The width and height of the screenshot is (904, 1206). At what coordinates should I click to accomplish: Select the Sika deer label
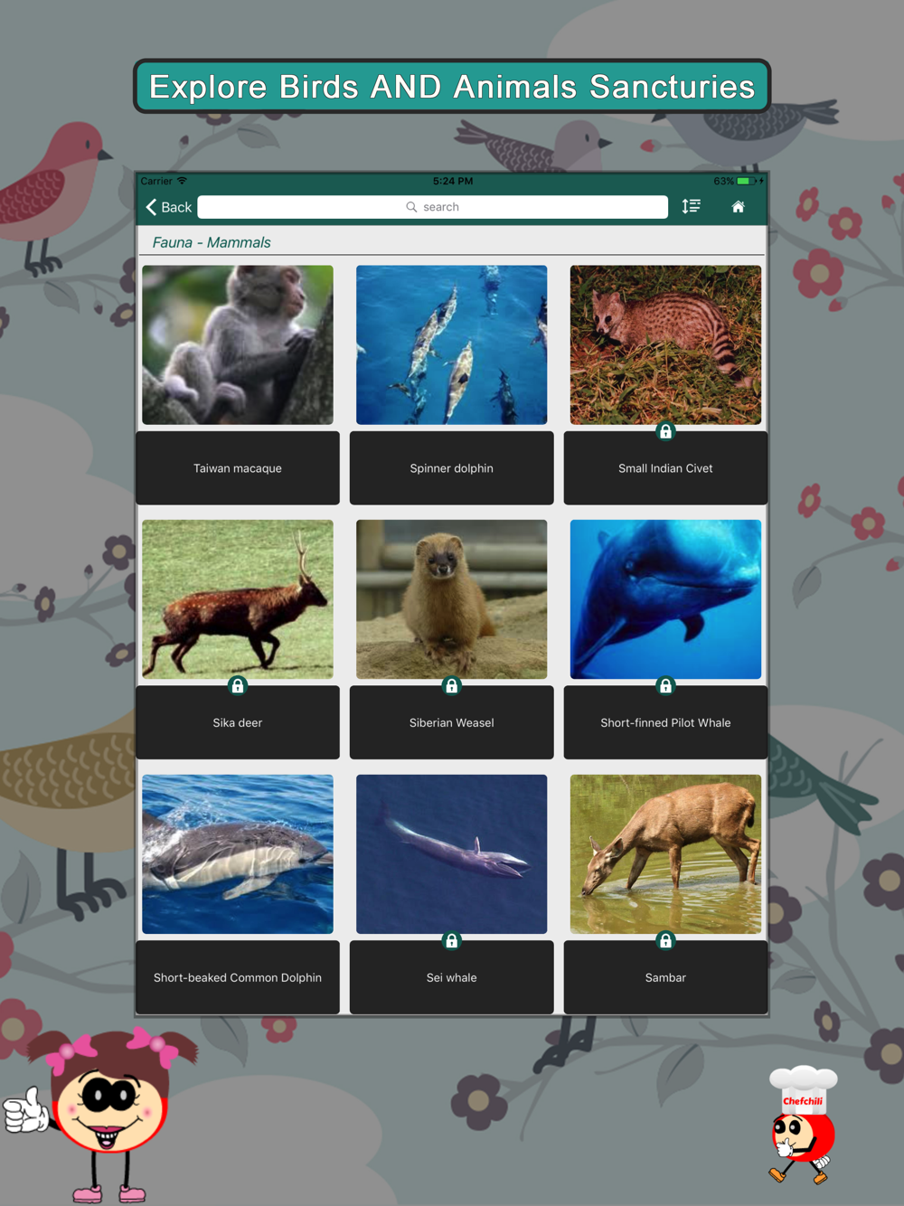click(238, 722)
